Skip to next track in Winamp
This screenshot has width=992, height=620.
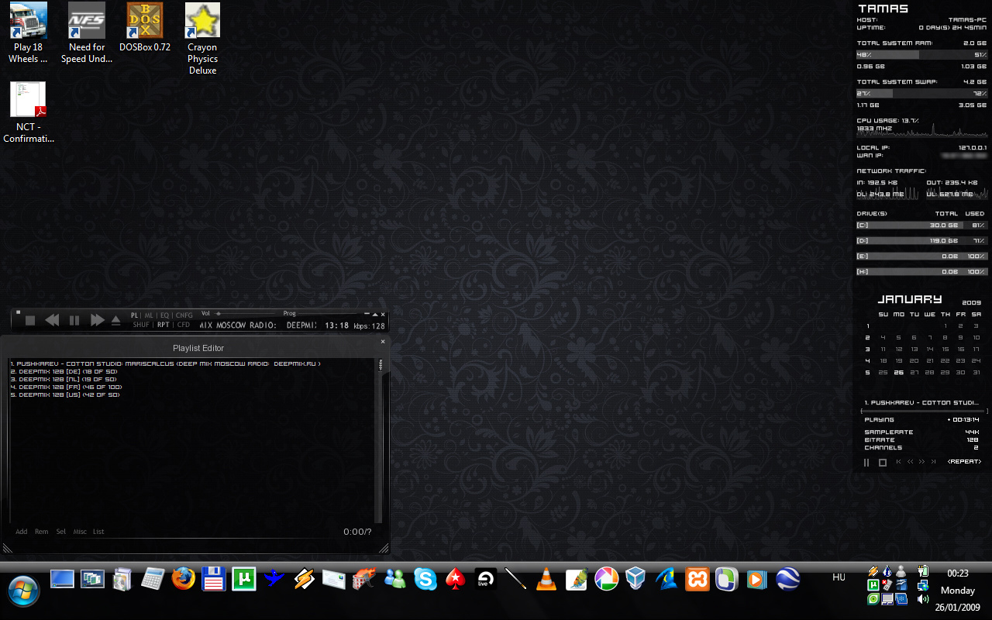click(97, 320)
